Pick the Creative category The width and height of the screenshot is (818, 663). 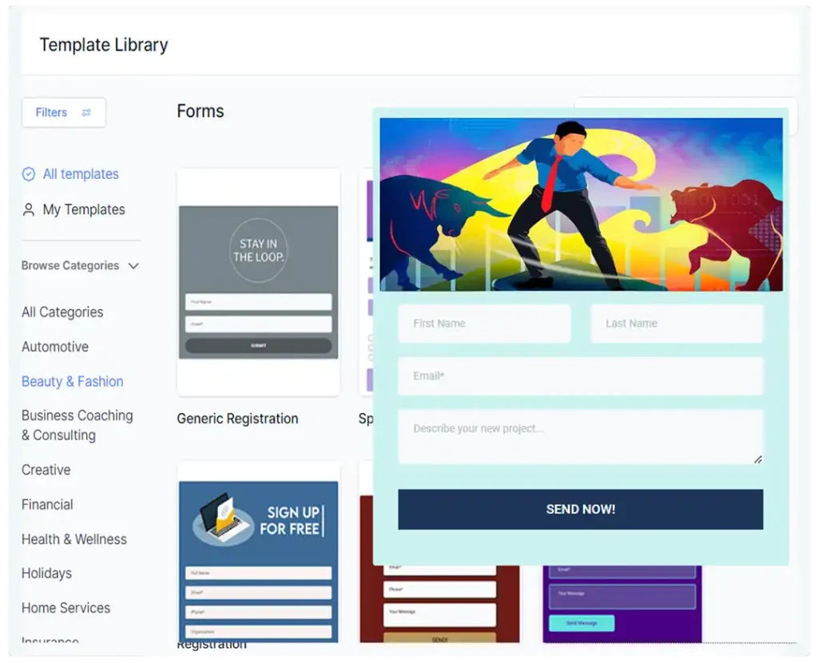pyautogui.click(x=46, y=470)
